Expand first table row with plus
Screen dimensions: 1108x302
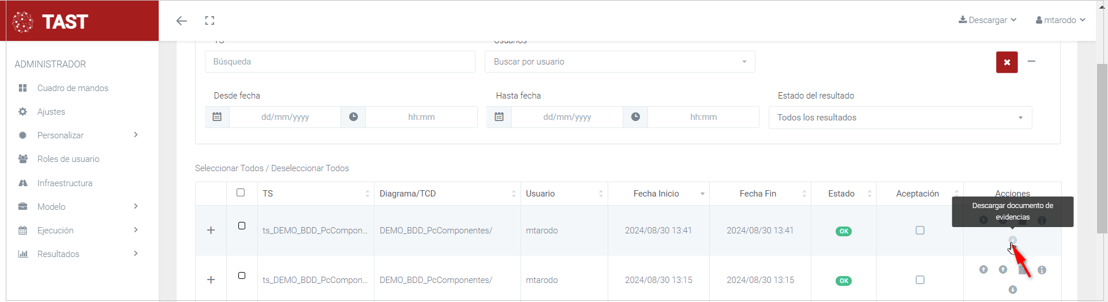click(211, 231)
